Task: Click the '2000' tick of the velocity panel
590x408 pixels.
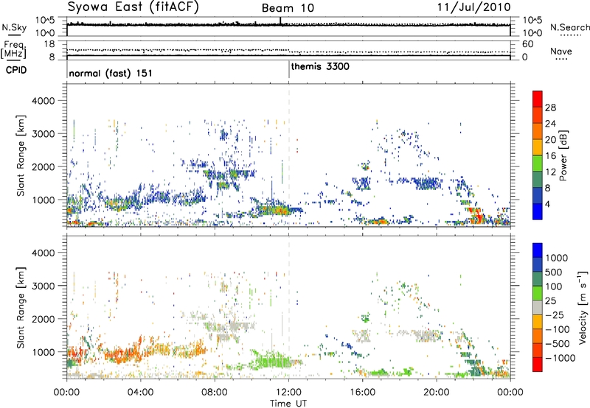Action: coord(43,319)
